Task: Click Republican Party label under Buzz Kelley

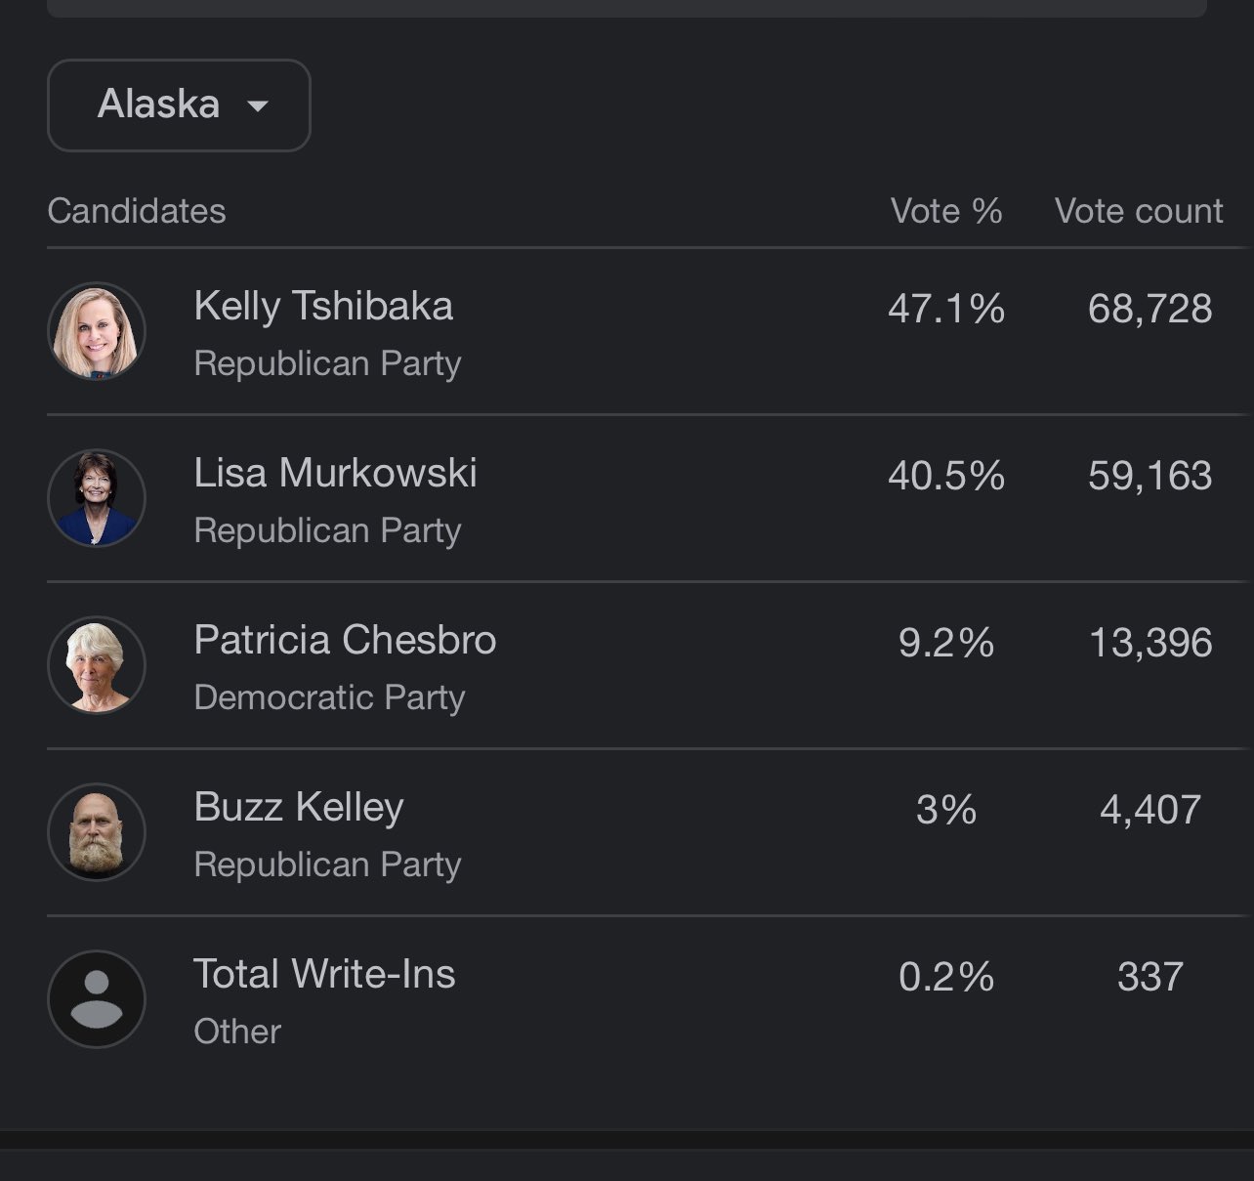Action: [327, 865]
